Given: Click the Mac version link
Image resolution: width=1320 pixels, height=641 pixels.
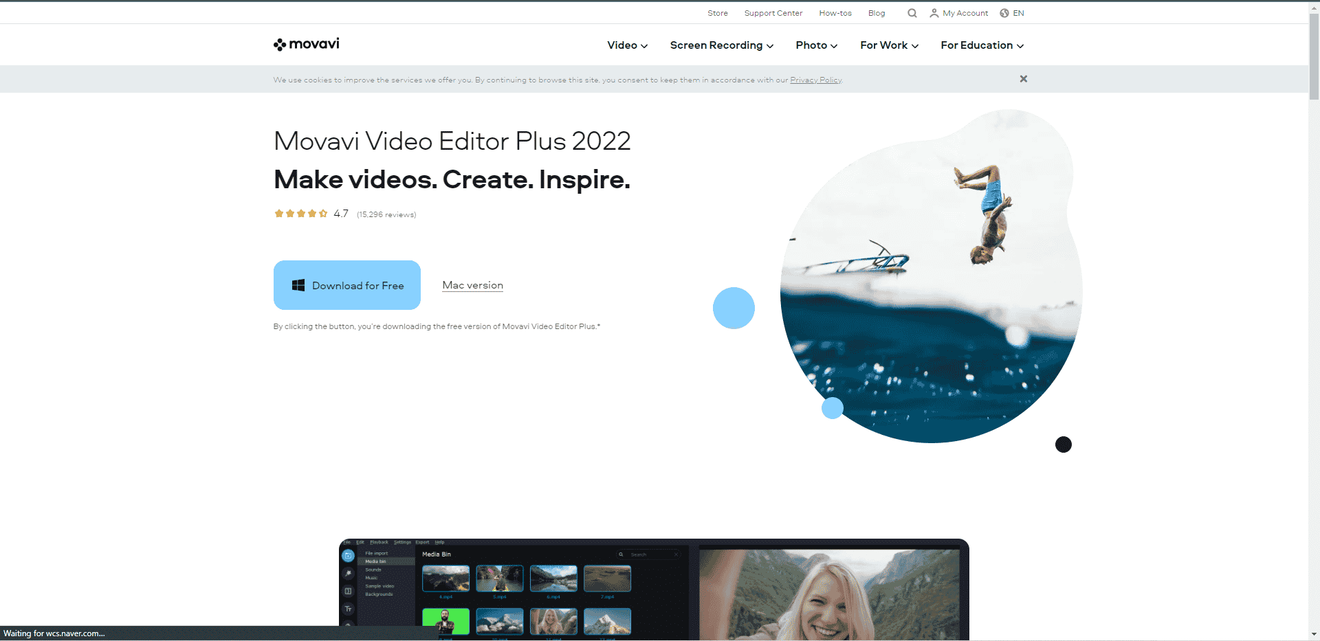Looking at the screenshot, I should click(x=473, y=285).
